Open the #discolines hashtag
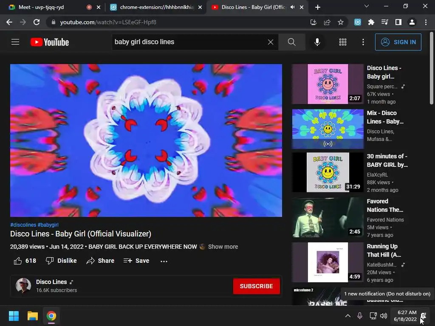 23,225
